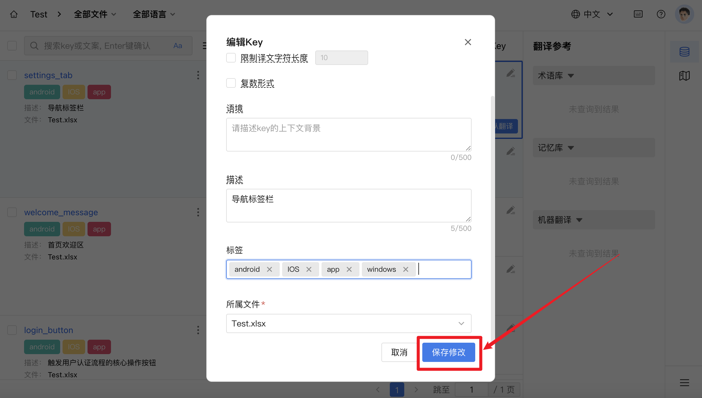Go to page 1 in pagination
The width and height of the screenshot is (702, 398).
click(397, 390)
